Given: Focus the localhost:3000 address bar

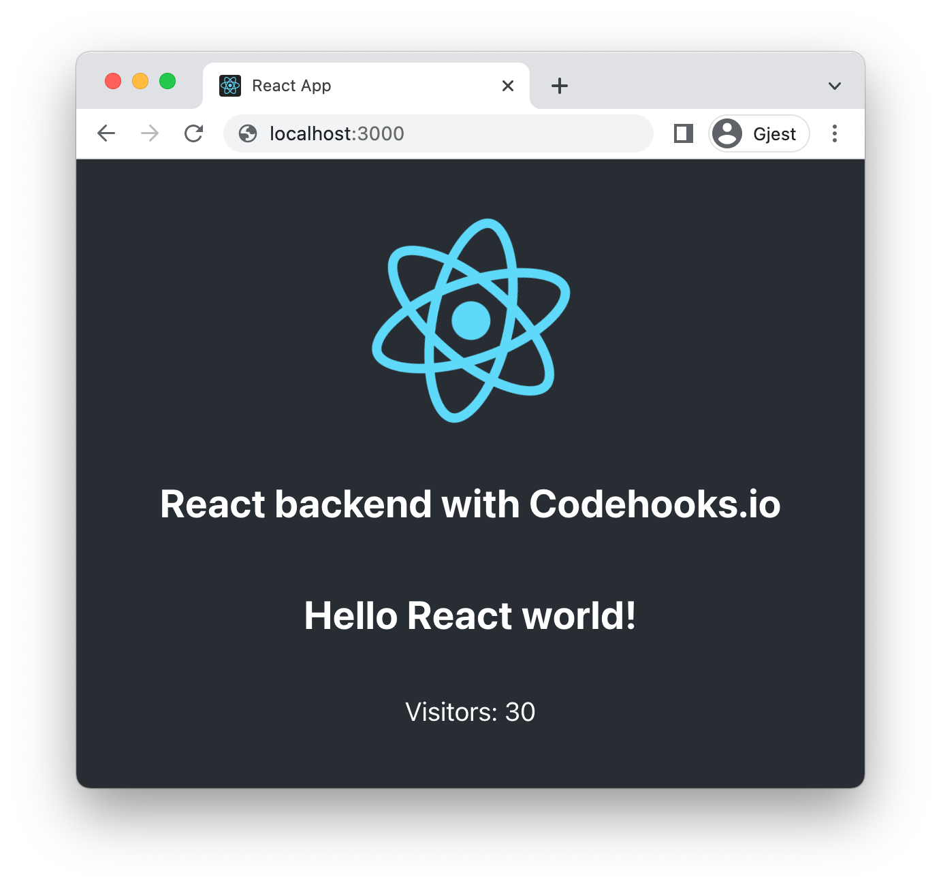Looking at the screenshot, I should click(438, 133).
